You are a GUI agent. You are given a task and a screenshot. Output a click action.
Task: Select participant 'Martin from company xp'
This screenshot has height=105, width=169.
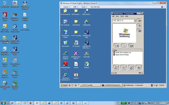click(122, 52)
